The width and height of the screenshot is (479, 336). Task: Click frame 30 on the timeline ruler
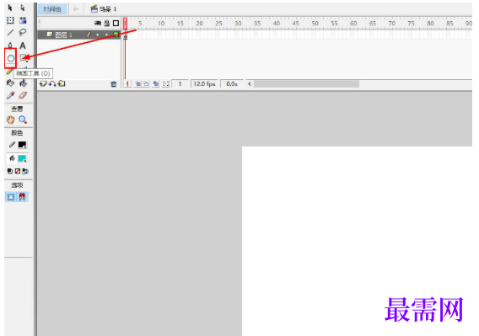(238, 24)
